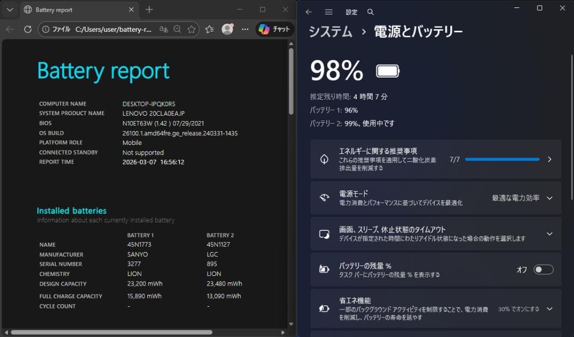Viewport: 574px width, 337px height.
Task: Click the 7/7 recommendations progress bar
Action: (502, 159)
